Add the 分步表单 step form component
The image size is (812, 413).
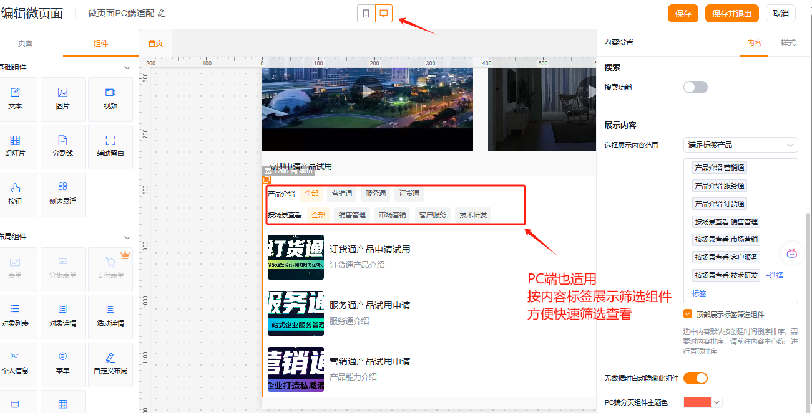point(63,269)
